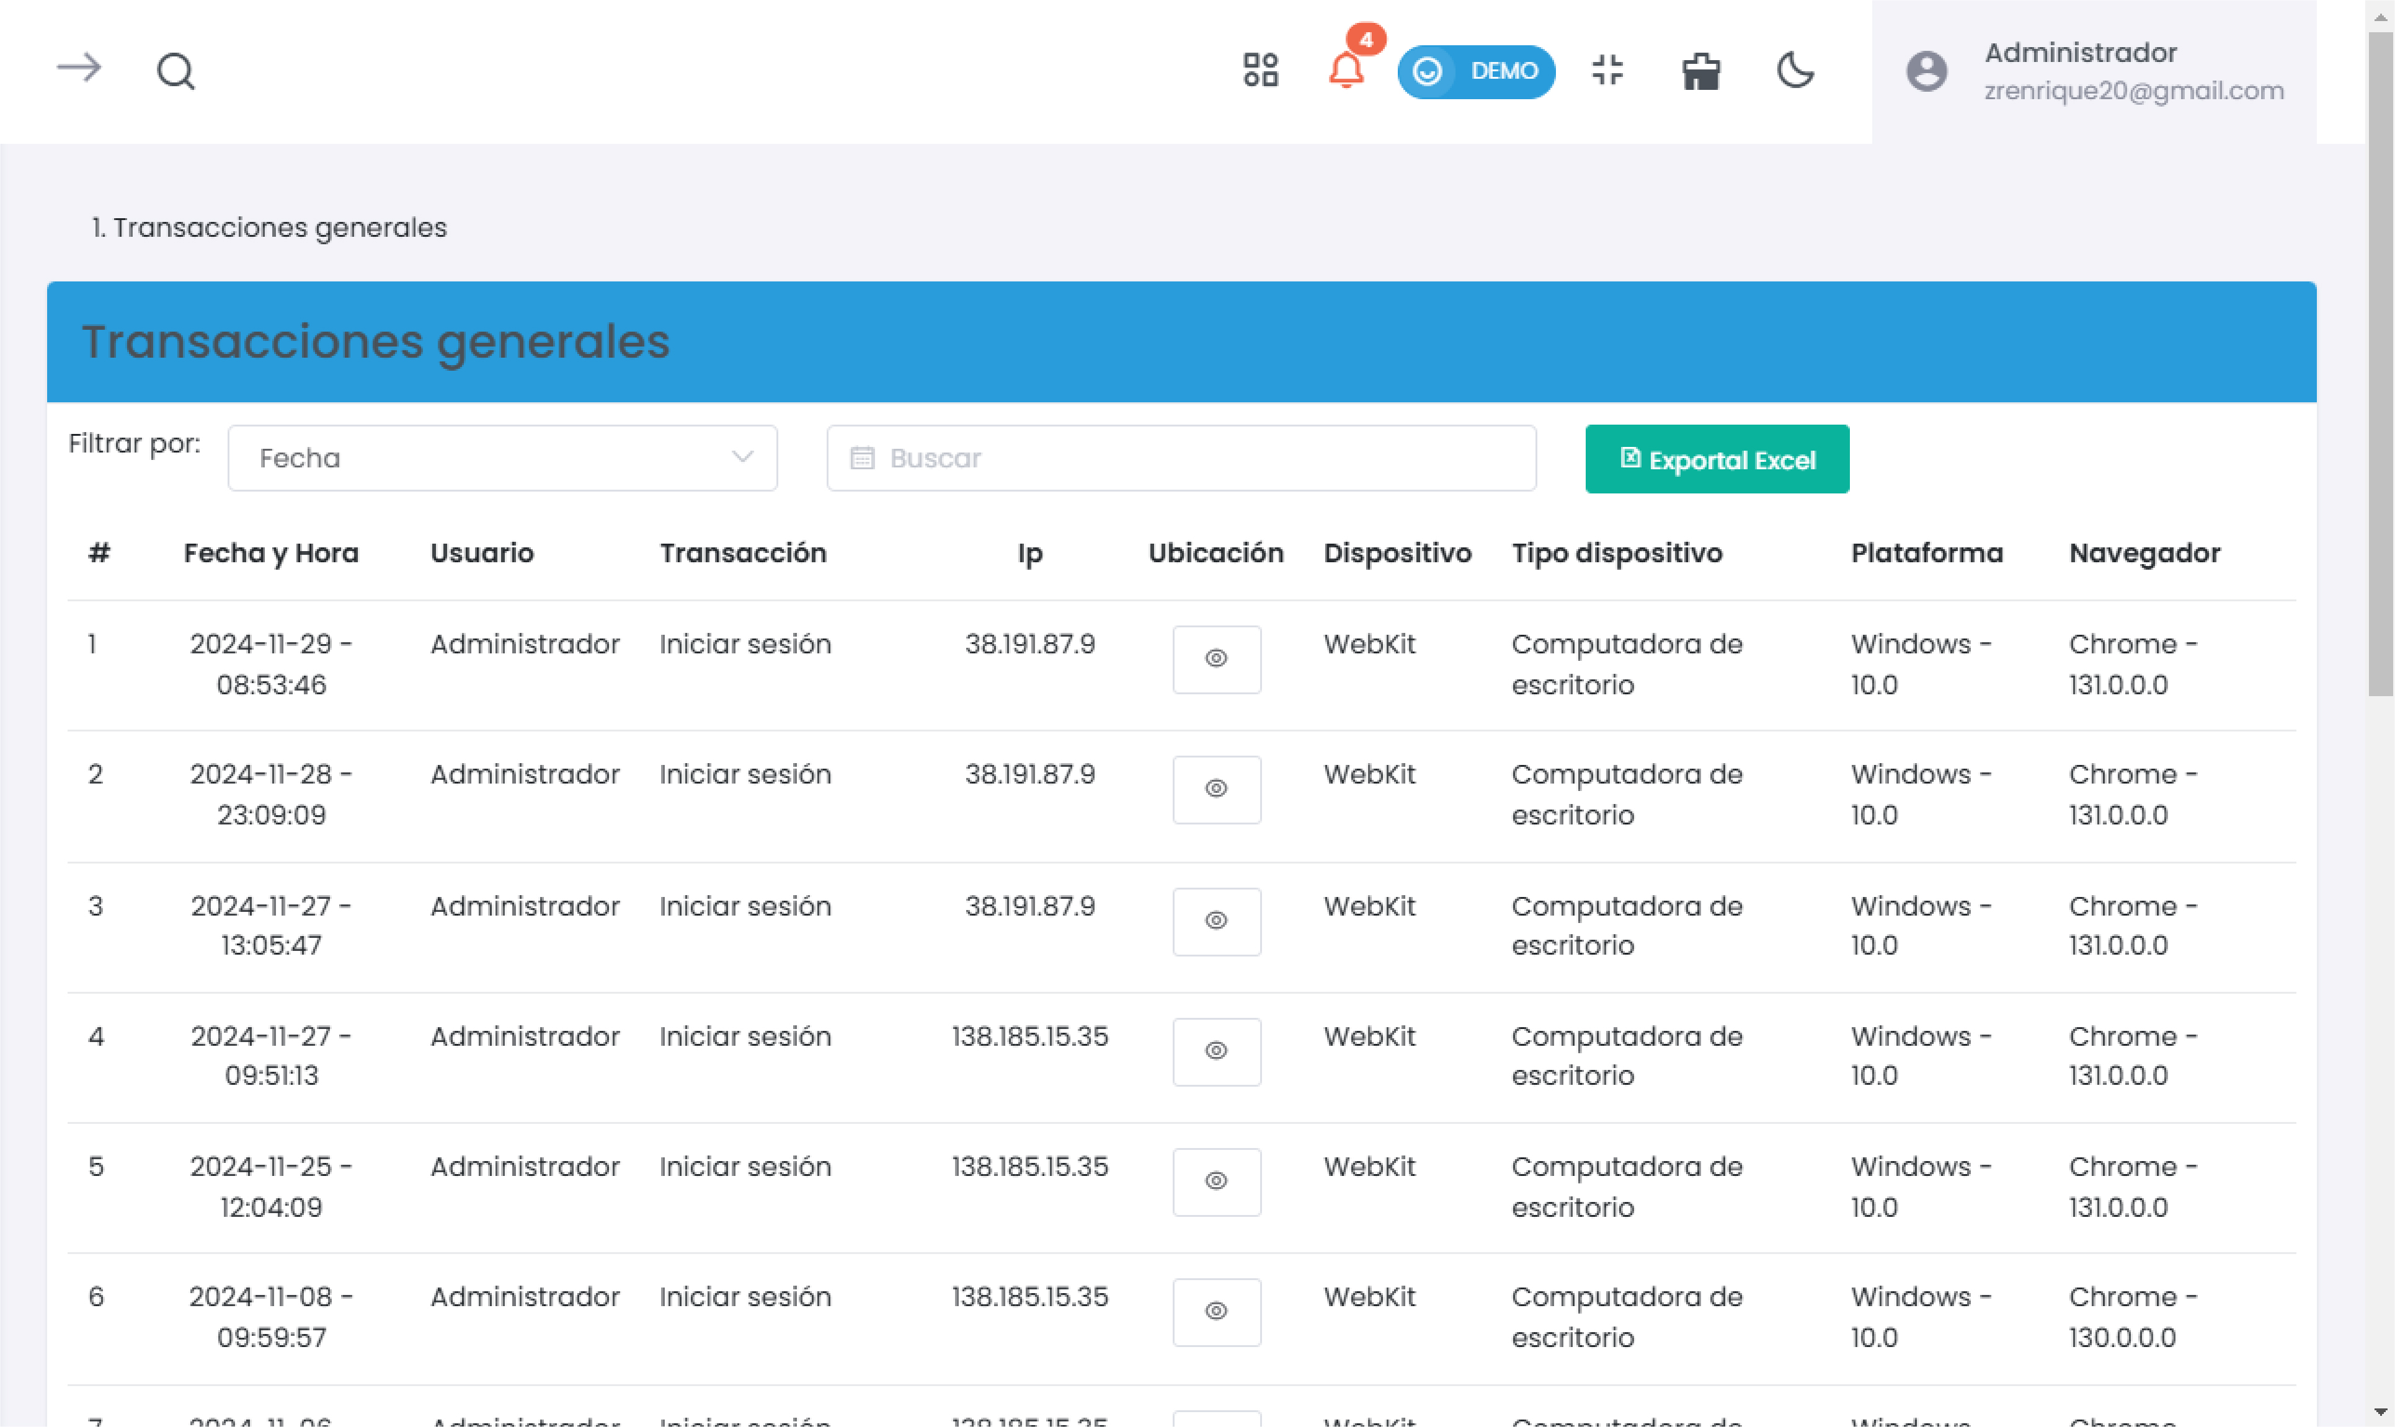Select IP 138.185.15.35 in row 4
Screen dimensions: 2395x1427
[x=1029, y=1036]
